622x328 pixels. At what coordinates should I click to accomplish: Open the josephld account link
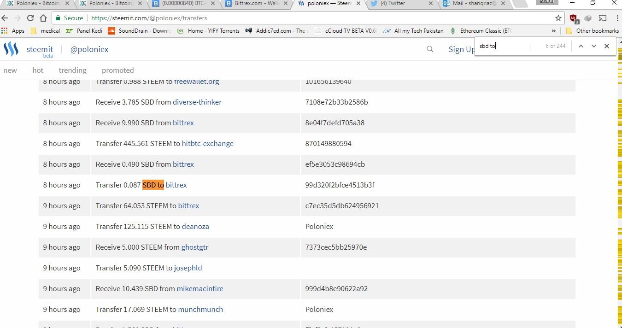pos(188,268)
